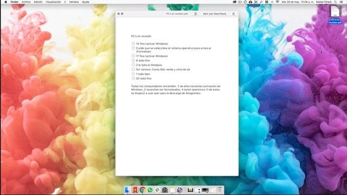Open Slack from the Dock

click(157, 190)
